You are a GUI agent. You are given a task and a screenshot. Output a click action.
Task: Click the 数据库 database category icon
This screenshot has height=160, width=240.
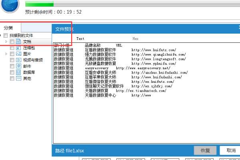pyautogui.click(x=18, y=72)
